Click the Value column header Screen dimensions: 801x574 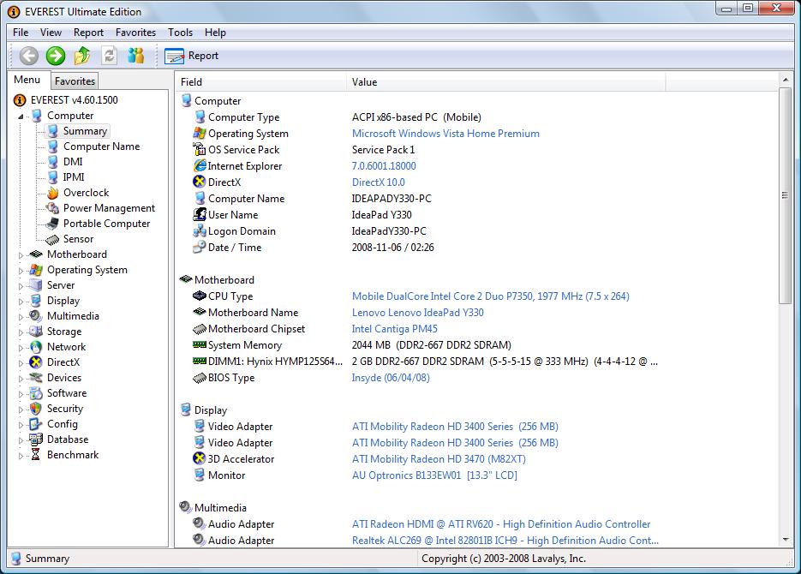tap(505, 81)
